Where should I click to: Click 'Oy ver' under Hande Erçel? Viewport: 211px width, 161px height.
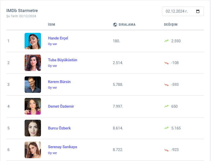coord(52,44)
